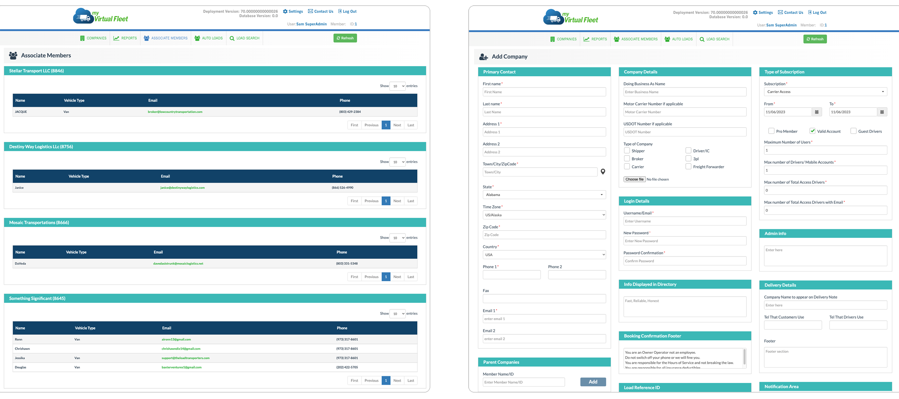The image size is (899, 399).
Task: Expand the State dropdown showing Alabama
Action: pos(544,195)
